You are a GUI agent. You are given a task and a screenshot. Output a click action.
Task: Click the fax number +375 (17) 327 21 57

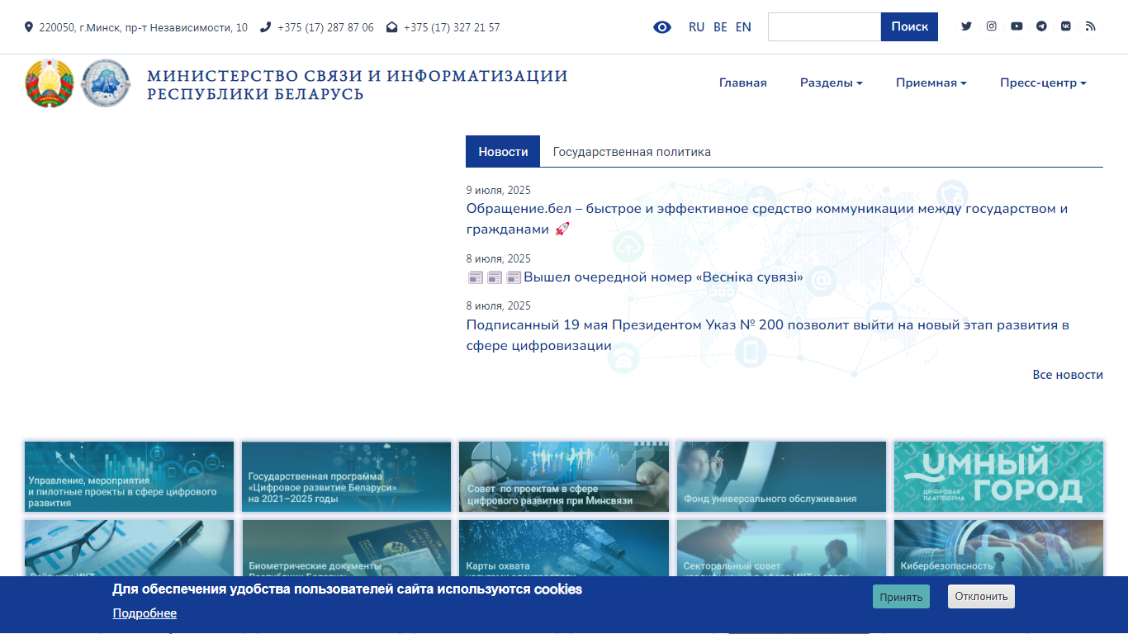point(452,27)
